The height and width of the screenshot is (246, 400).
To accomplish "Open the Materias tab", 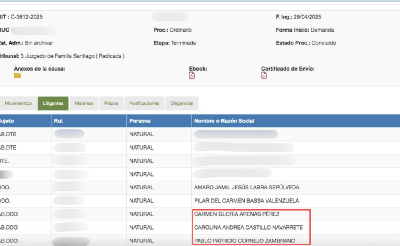I will [x=84, y=103].
